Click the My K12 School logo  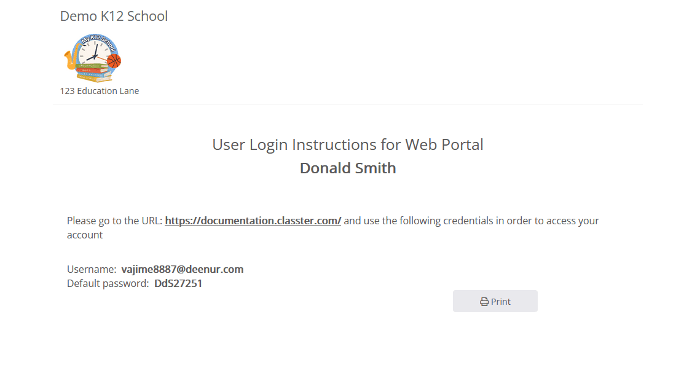click(93, 58)
